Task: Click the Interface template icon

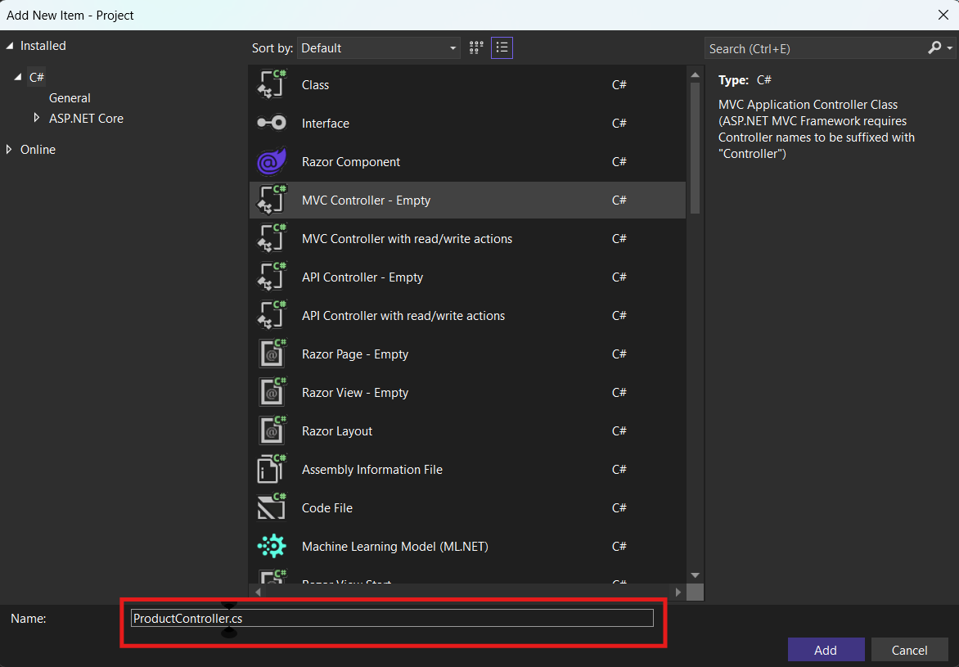Action: [272, 124]
